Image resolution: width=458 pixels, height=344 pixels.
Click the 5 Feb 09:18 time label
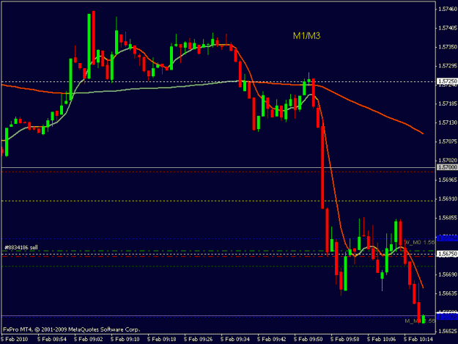[162, 339]
